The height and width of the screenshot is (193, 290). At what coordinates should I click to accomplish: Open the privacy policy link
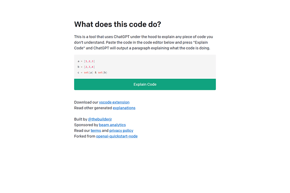(x=121, y=131)
